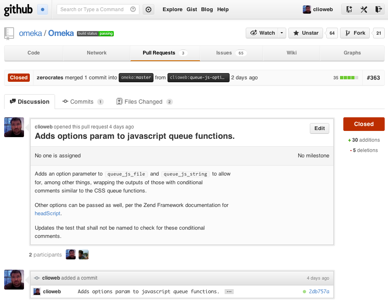Open Blog in the top navigation

[207, 9]
